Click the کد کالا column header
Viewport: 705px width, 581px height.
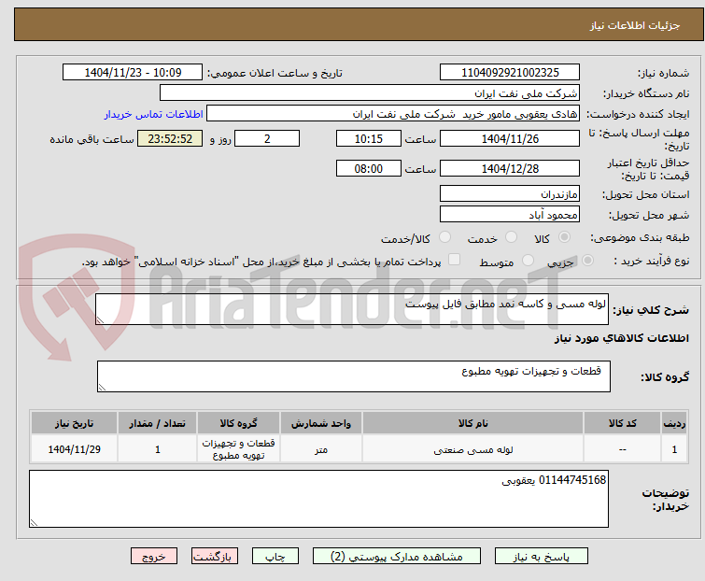click(622, 423)
